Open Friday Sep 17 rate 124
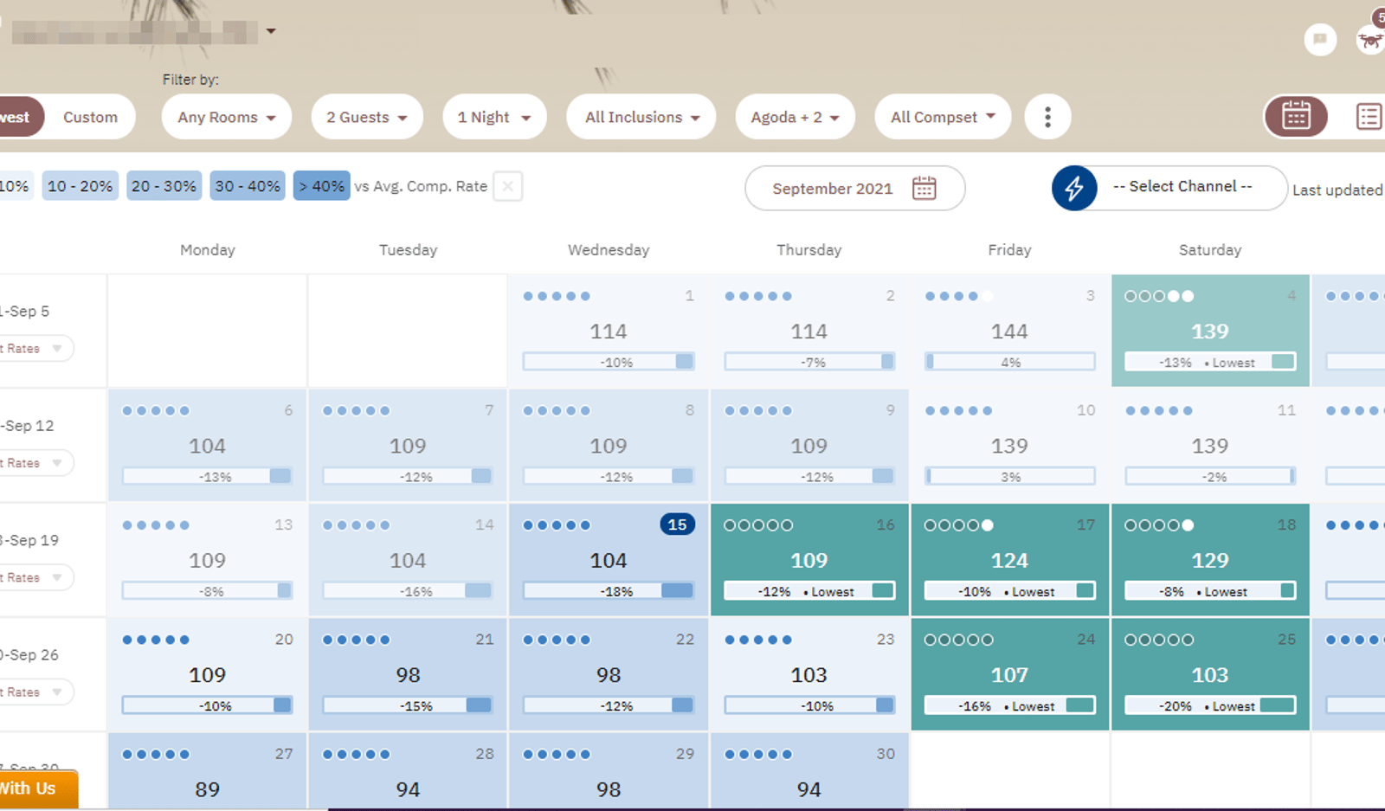The width and height of the screenshot is (1385, 811). tap(1009, 559)
